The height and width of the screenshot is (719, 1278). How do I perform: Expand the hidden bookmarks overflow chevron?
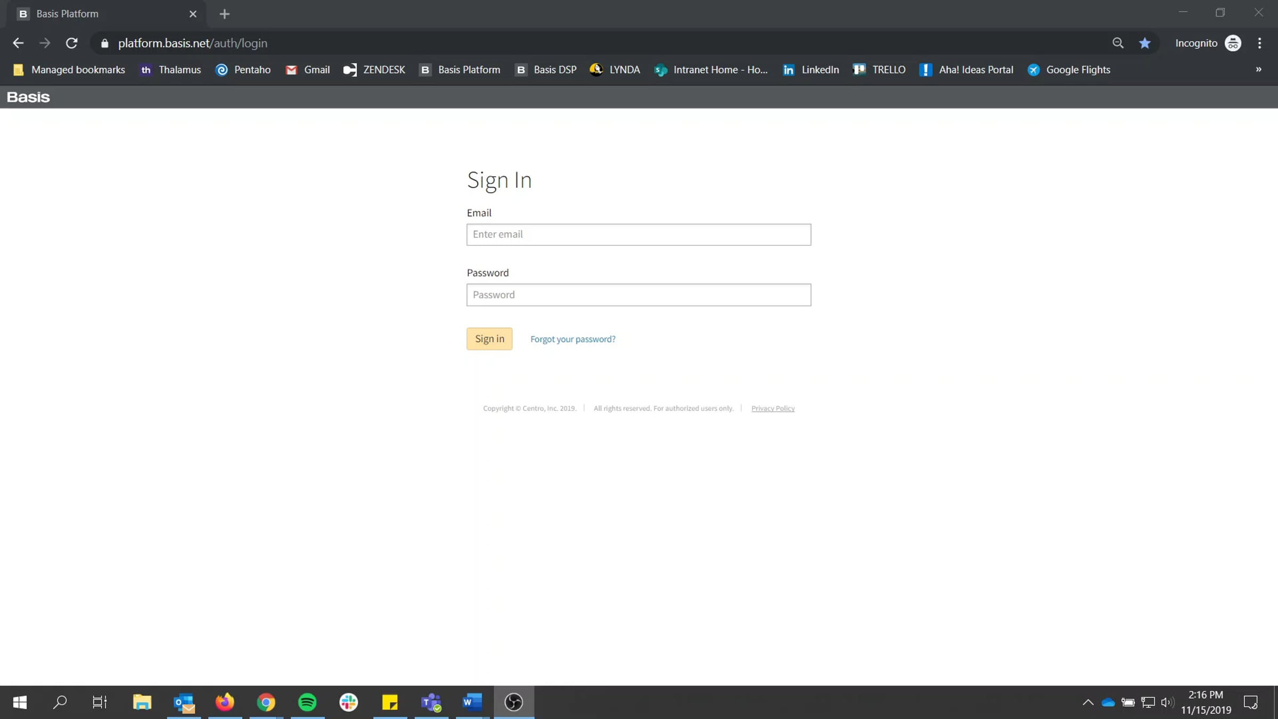click(x=1258, y=70)
